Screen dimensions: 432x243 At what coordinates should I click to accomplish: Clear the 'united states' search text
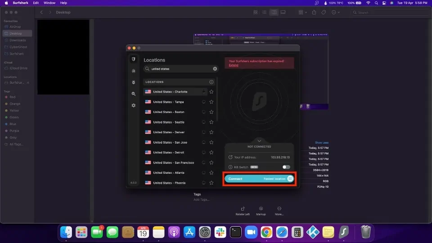point(215,69)
